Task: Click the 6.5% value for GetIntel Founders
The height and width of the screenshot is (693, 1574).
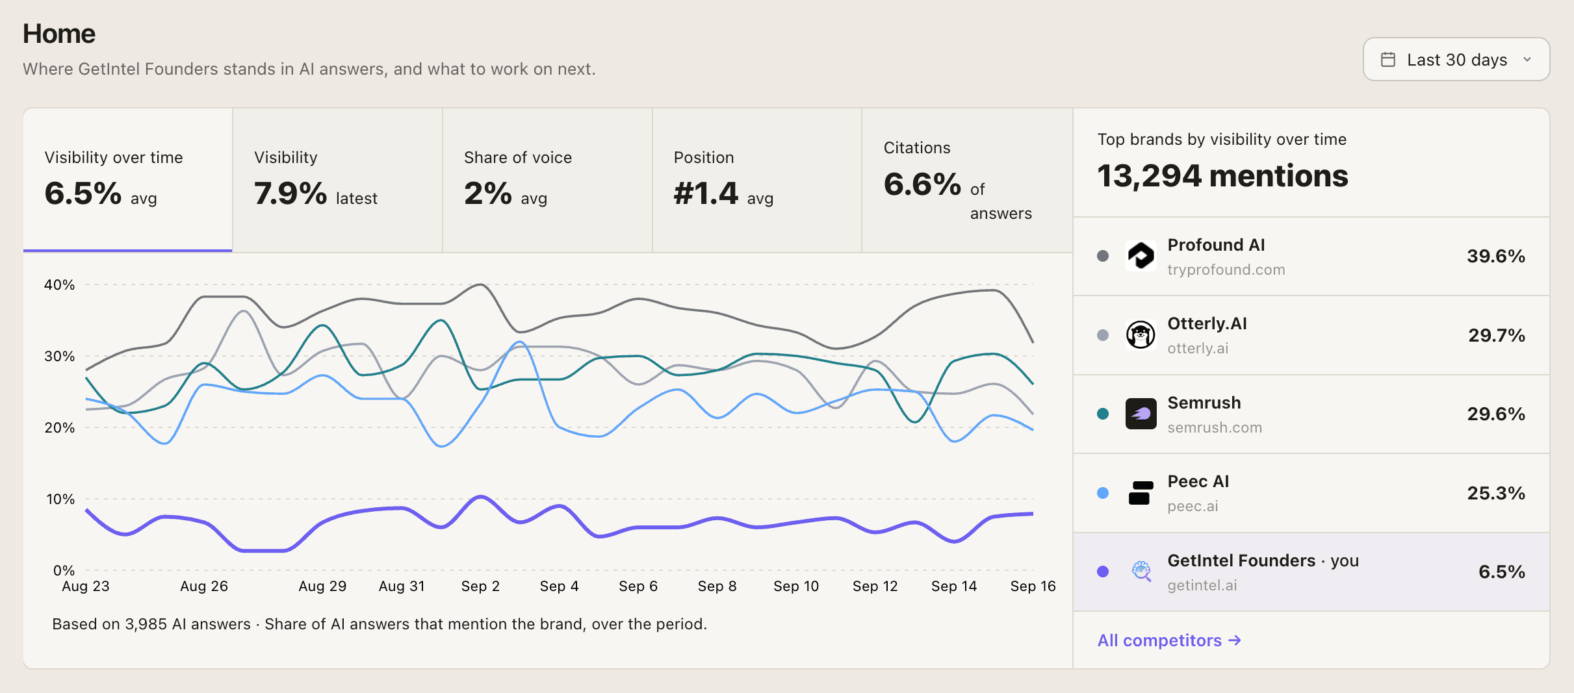Action: (x=1501, y=572)
